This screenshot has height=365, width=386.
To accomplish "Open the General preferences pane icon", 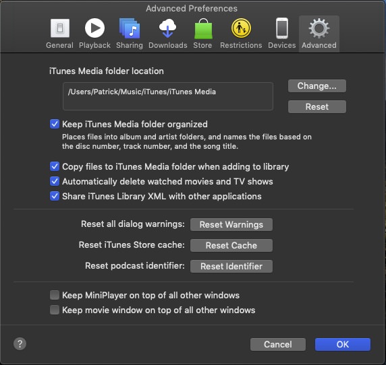I will click(x=60, y=28).
